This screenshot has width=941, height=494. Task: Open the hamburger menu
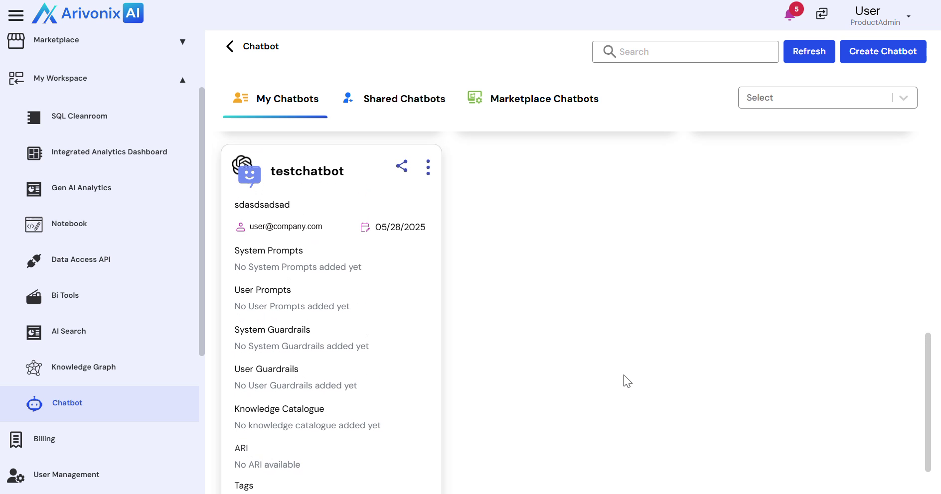coord(16,15)
